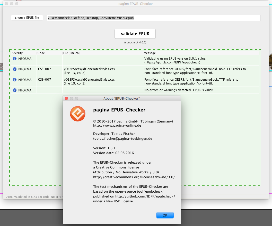Click the Message column header
Screen dimensions: 272x226
coord(201,53)
